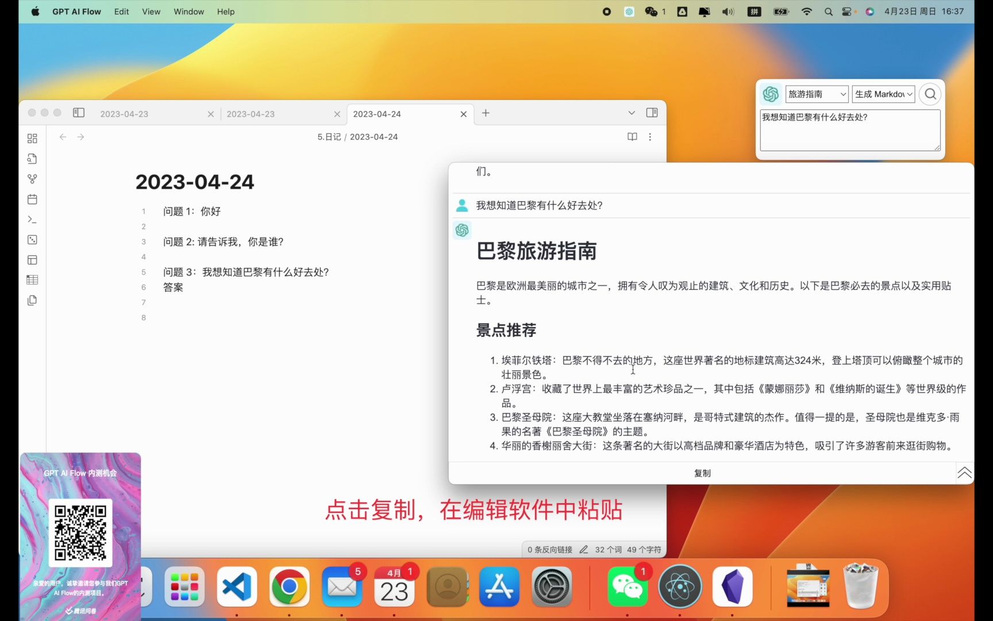Viewport: 993px width, 621px height.
Task: Open the 旅游指南 dropdown
Action: click(817, 94)
